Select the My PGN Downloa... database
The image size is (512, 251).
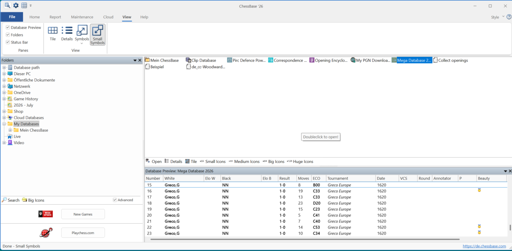point(371,60)
